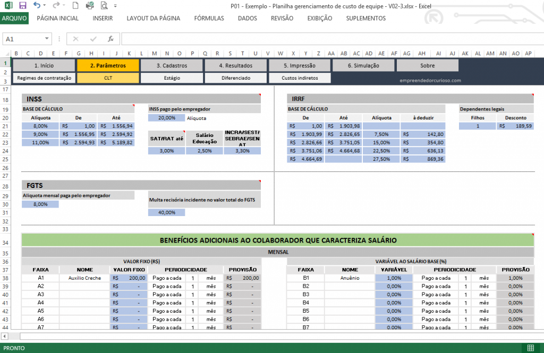The image size is (544, 353).
Task: Undo the last action
Action: 37,5
